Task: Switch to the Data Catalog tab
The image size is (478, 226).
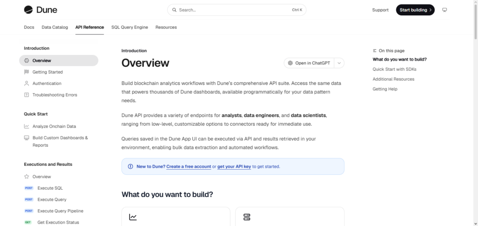Action: pos(55,27)
